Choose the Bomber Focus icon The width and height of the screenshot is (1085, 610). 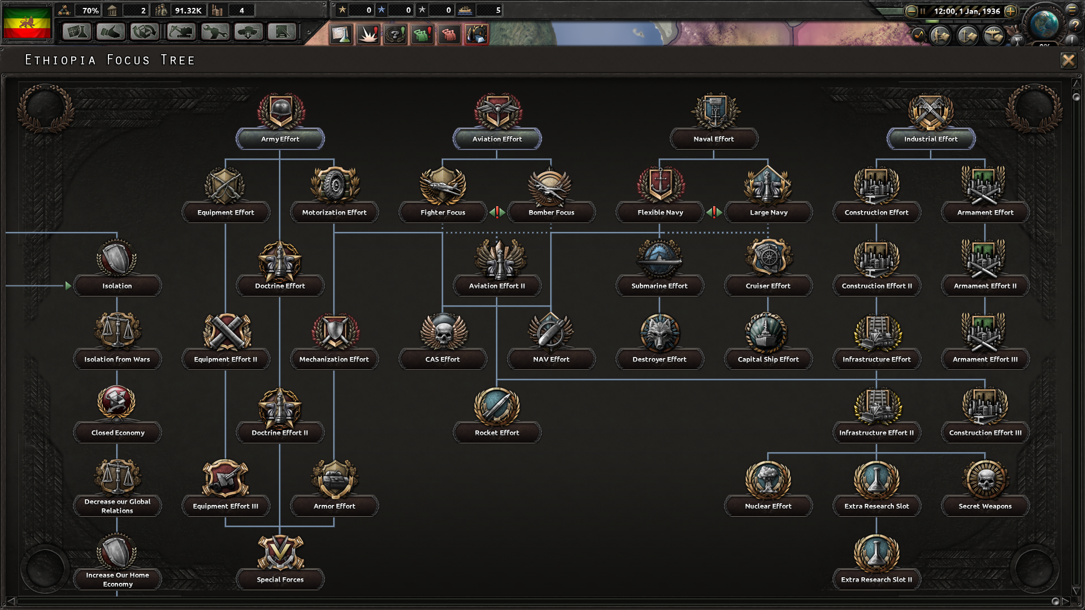point(550,186)
